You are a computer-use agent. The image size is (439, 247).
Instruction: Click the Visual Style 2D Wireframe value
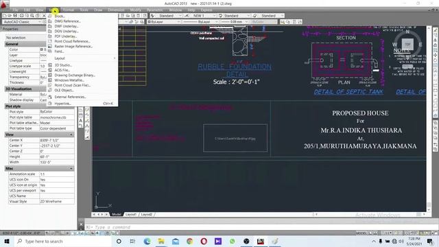tap(57, 201)
